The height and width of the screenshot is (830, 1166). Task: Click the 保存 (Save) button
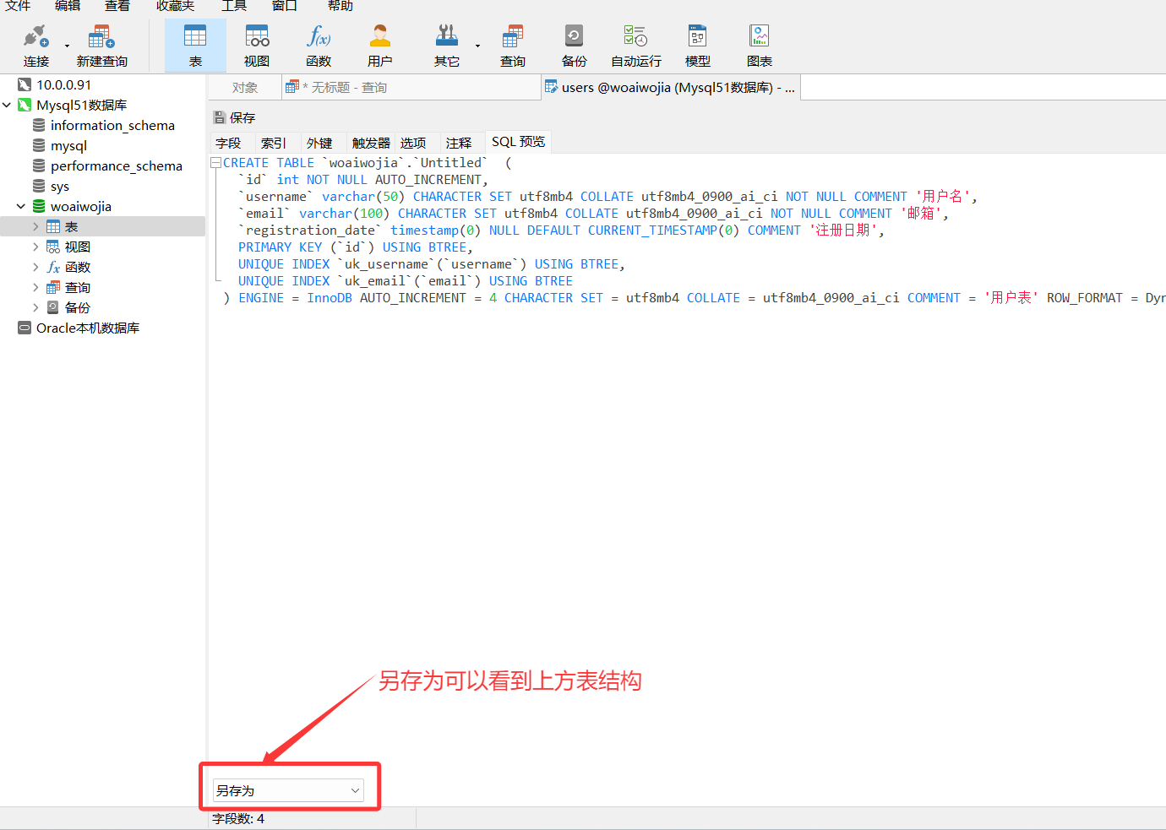(x=235, y=118)
